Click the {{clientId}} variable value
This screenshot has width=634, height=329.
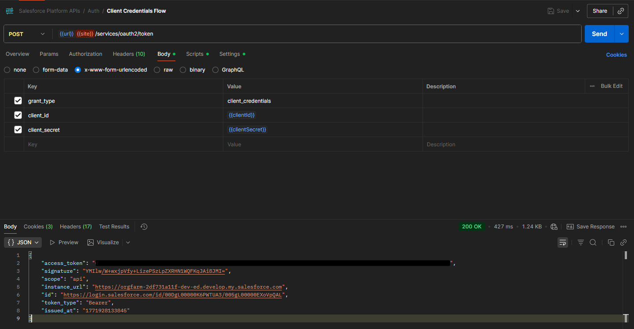[x=242, y=115]
